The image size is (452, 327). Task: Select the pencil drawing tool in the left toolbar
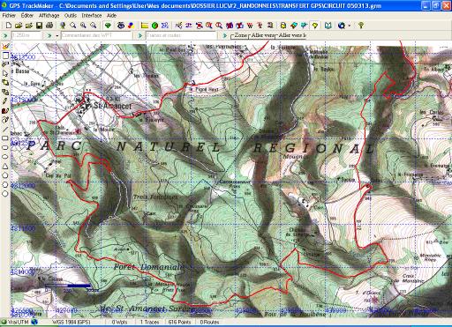click(x=5, y=101)
